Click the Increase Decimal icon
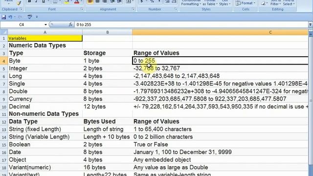This screenshot has height=176, width=313. click(167, 1)
